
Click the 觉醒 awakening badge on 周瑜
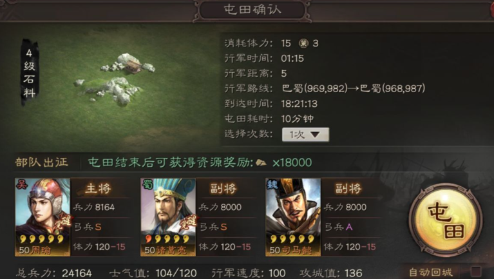(x=63, y=222)
